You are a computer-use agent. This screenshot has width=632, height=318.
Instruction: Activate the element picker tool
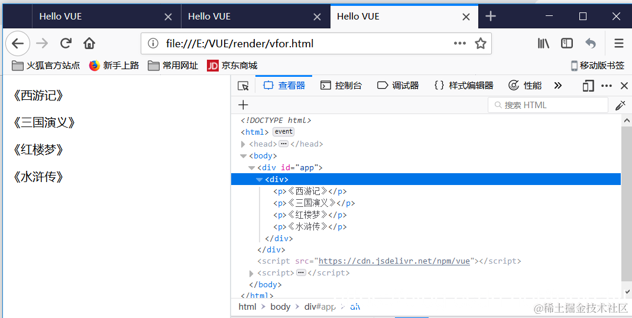[243, 86]
